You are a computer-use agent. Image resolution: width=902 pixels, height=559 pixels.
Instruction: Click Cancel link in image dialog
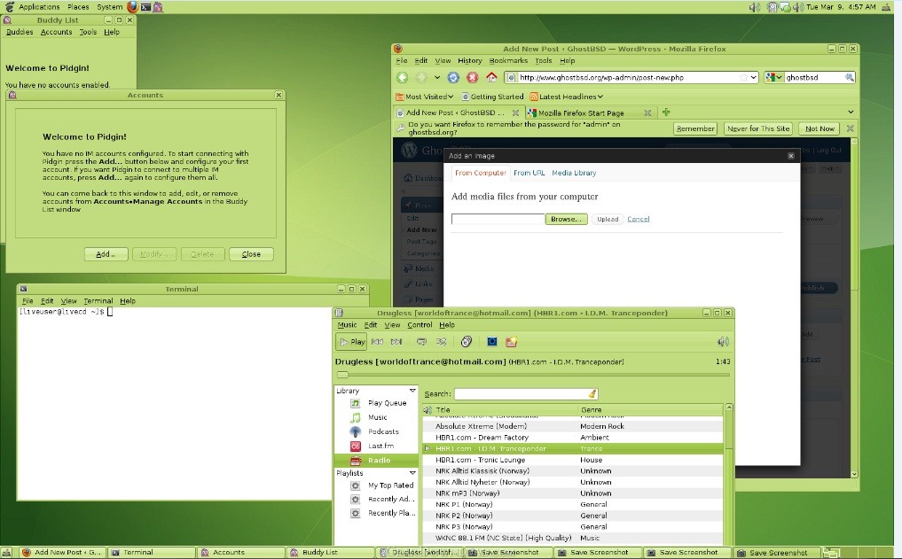(x=638, y=219)
